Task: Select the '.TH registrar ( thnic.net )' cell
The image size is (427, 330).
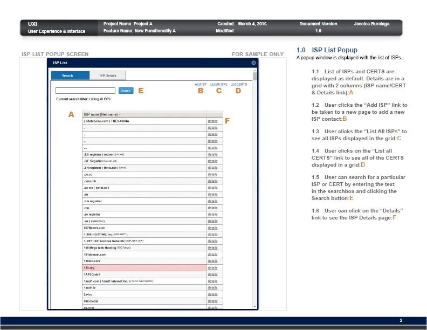Action: [144, 168]
